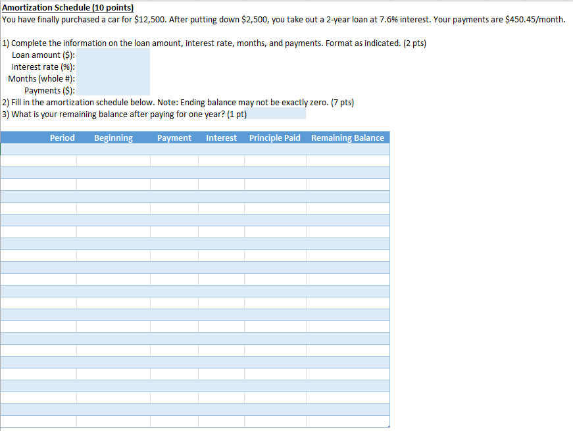Select the Remaining Balance column header
This screenshot has width=573, height=431.
point(347,138)
